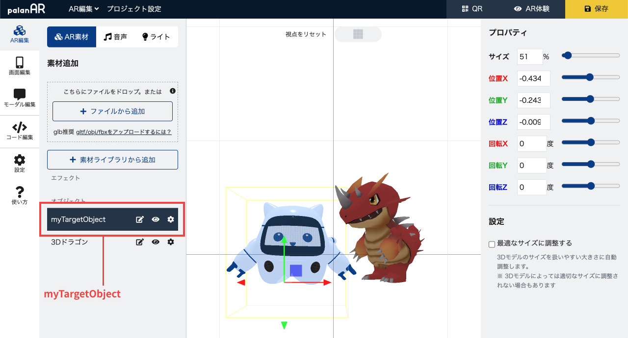Open gltf/obj/fbxをアップロードするには？ link
The image size is (628, 338).
point(124,132)
